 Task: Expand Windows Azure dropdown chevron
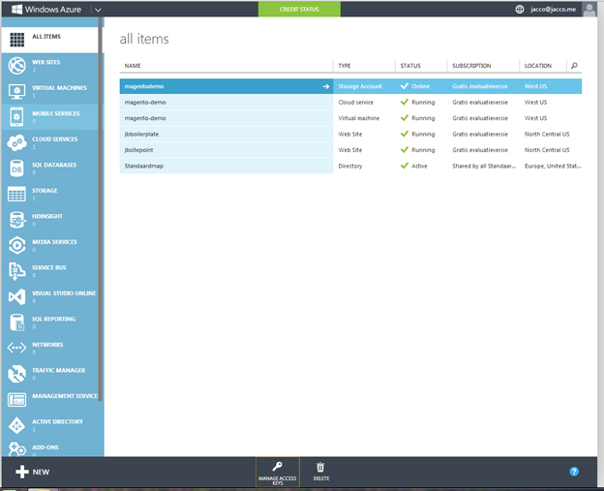click(99, 9)
